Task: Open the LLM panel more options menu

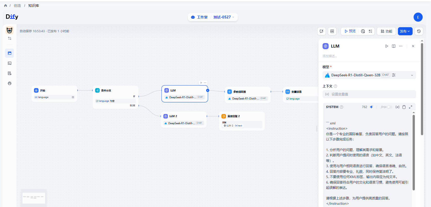Action: coord(401,46)
